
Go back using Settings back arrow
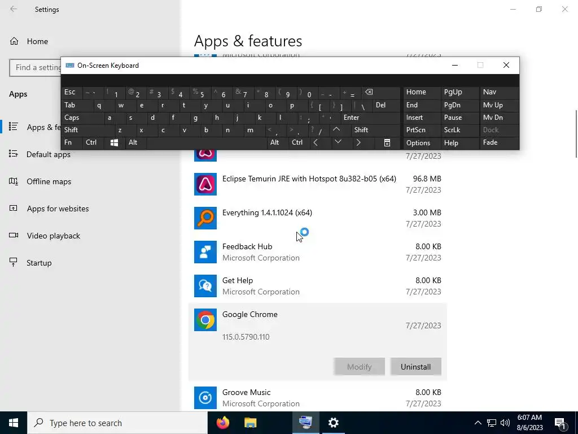coord(14,9)
